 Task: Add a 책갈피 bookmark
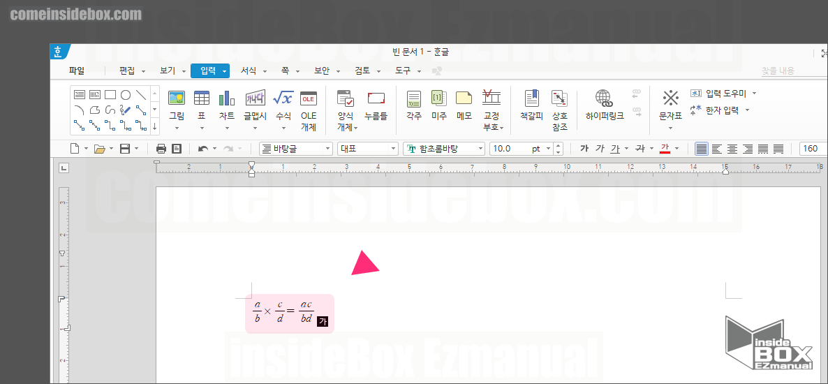click(x=532, y=105)
